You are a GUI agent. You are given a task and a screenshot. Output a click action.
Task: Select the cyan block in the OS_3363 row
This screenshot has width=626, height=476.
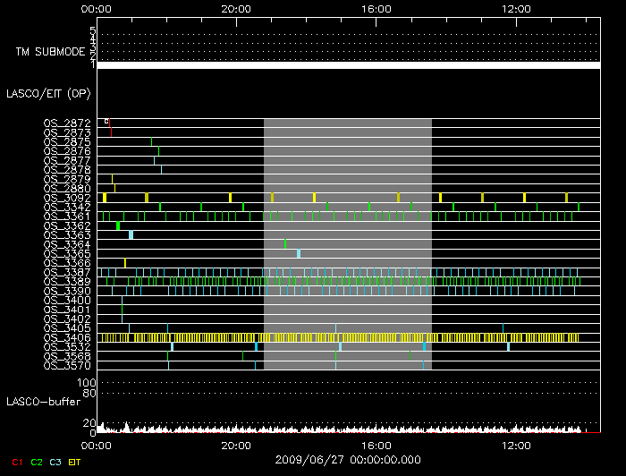(x=131, y=235)
